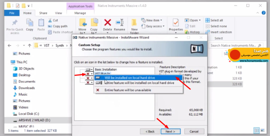Click the New folder icon
The height and width of the screenshot is (136, 270).
click(134, 23)
